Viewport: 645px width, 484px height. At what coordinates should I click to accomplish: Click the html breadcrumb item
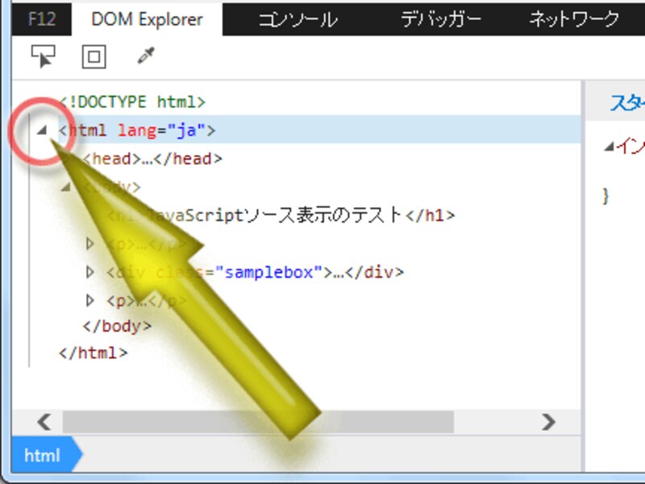47,455
